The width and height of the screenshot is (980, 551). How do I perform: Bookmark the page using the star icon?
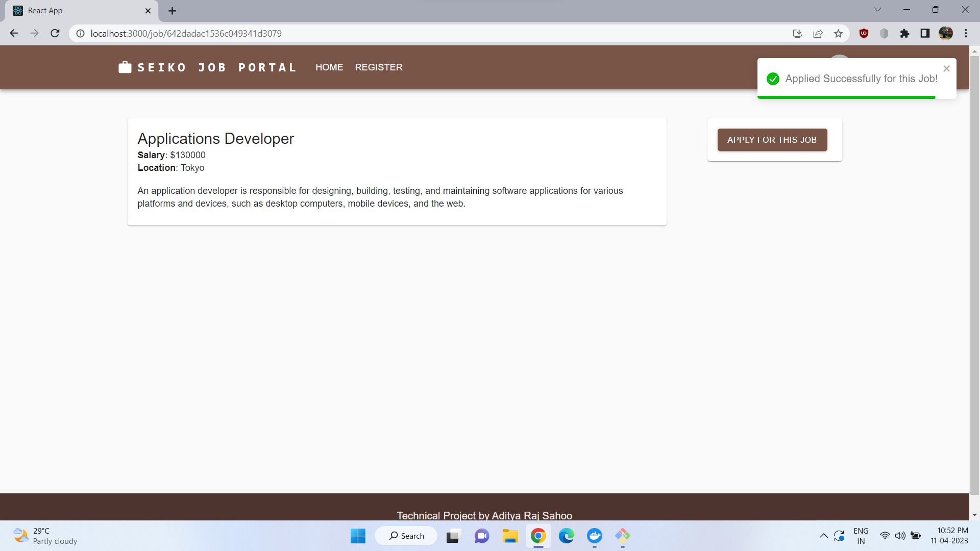[838, 33]
